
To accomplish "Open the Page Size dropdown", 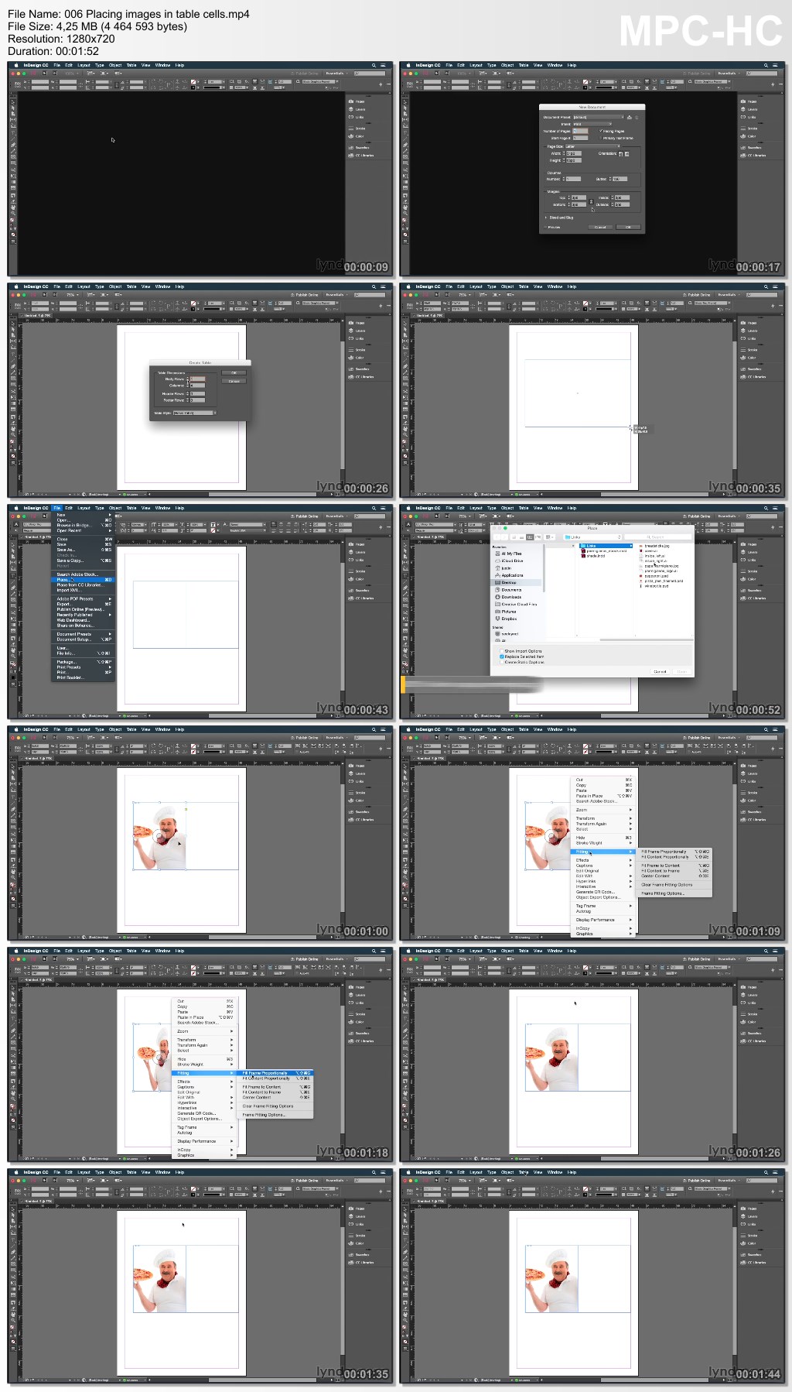I will 593,146.
